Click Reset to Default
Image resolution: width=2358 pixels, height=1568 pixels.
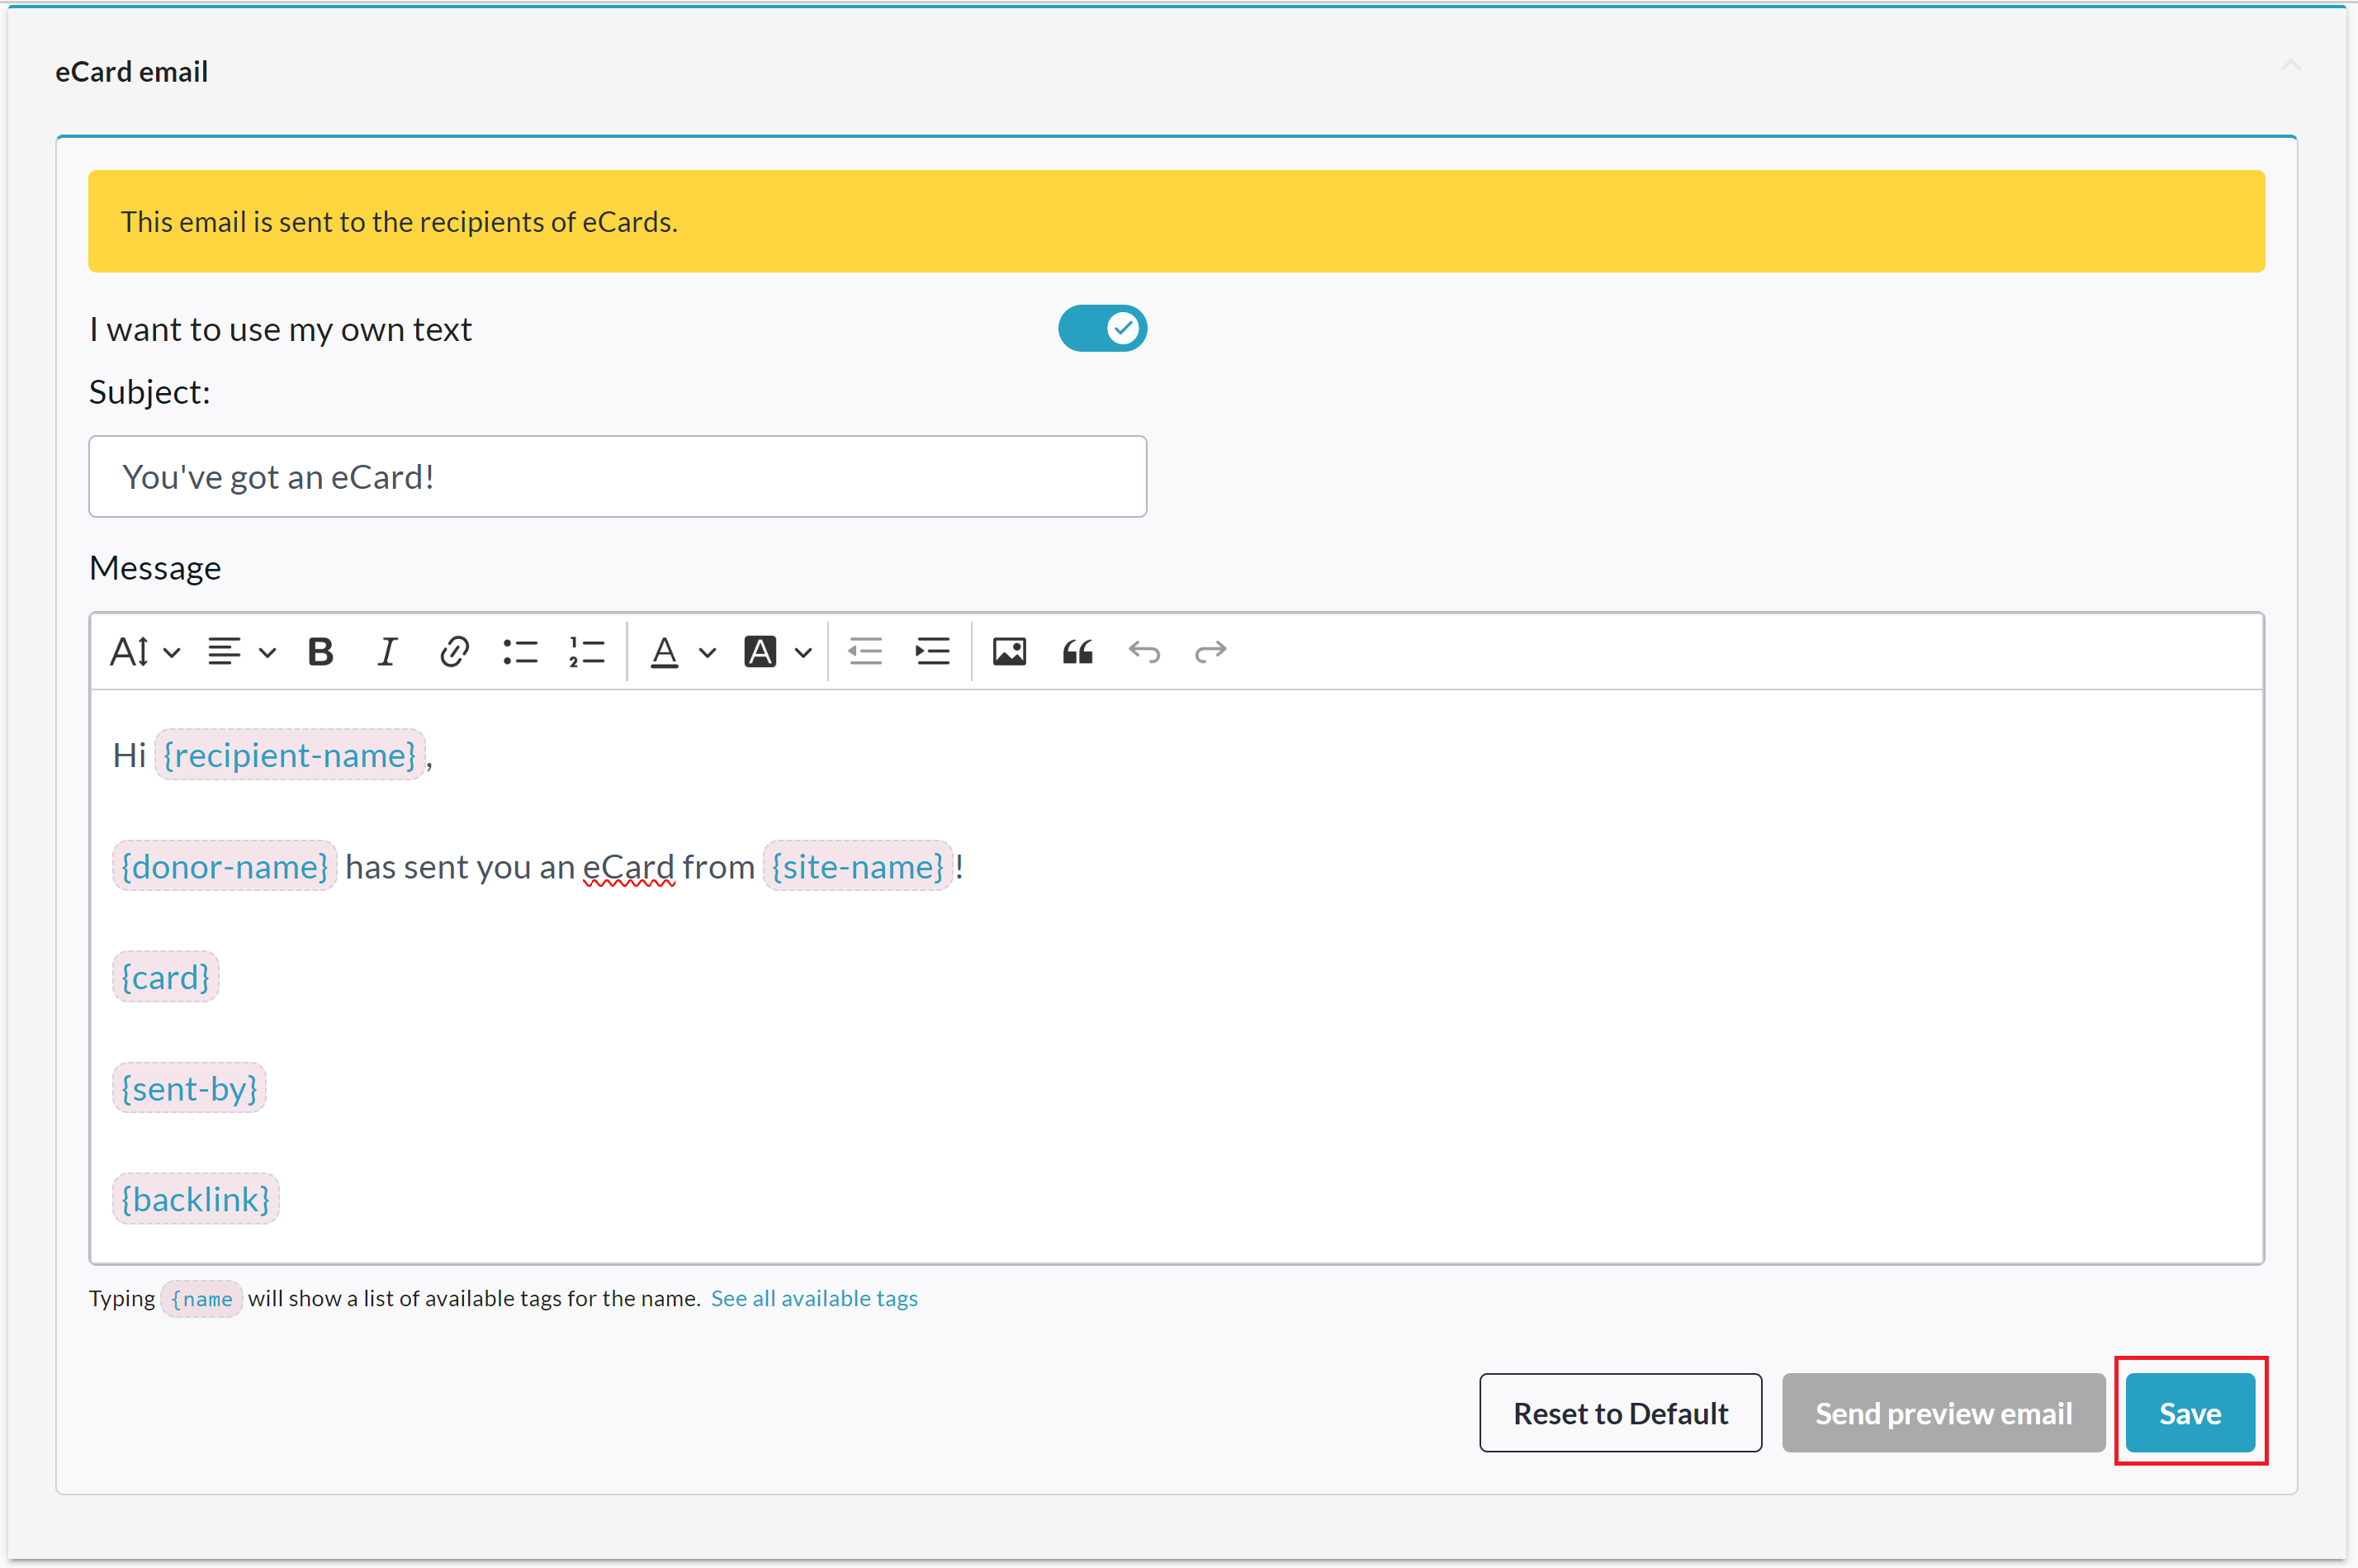[1620, 1413]
